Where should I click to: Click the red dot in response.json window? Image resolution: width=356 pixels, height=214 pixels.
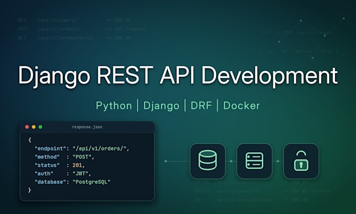tap(27, 127)
